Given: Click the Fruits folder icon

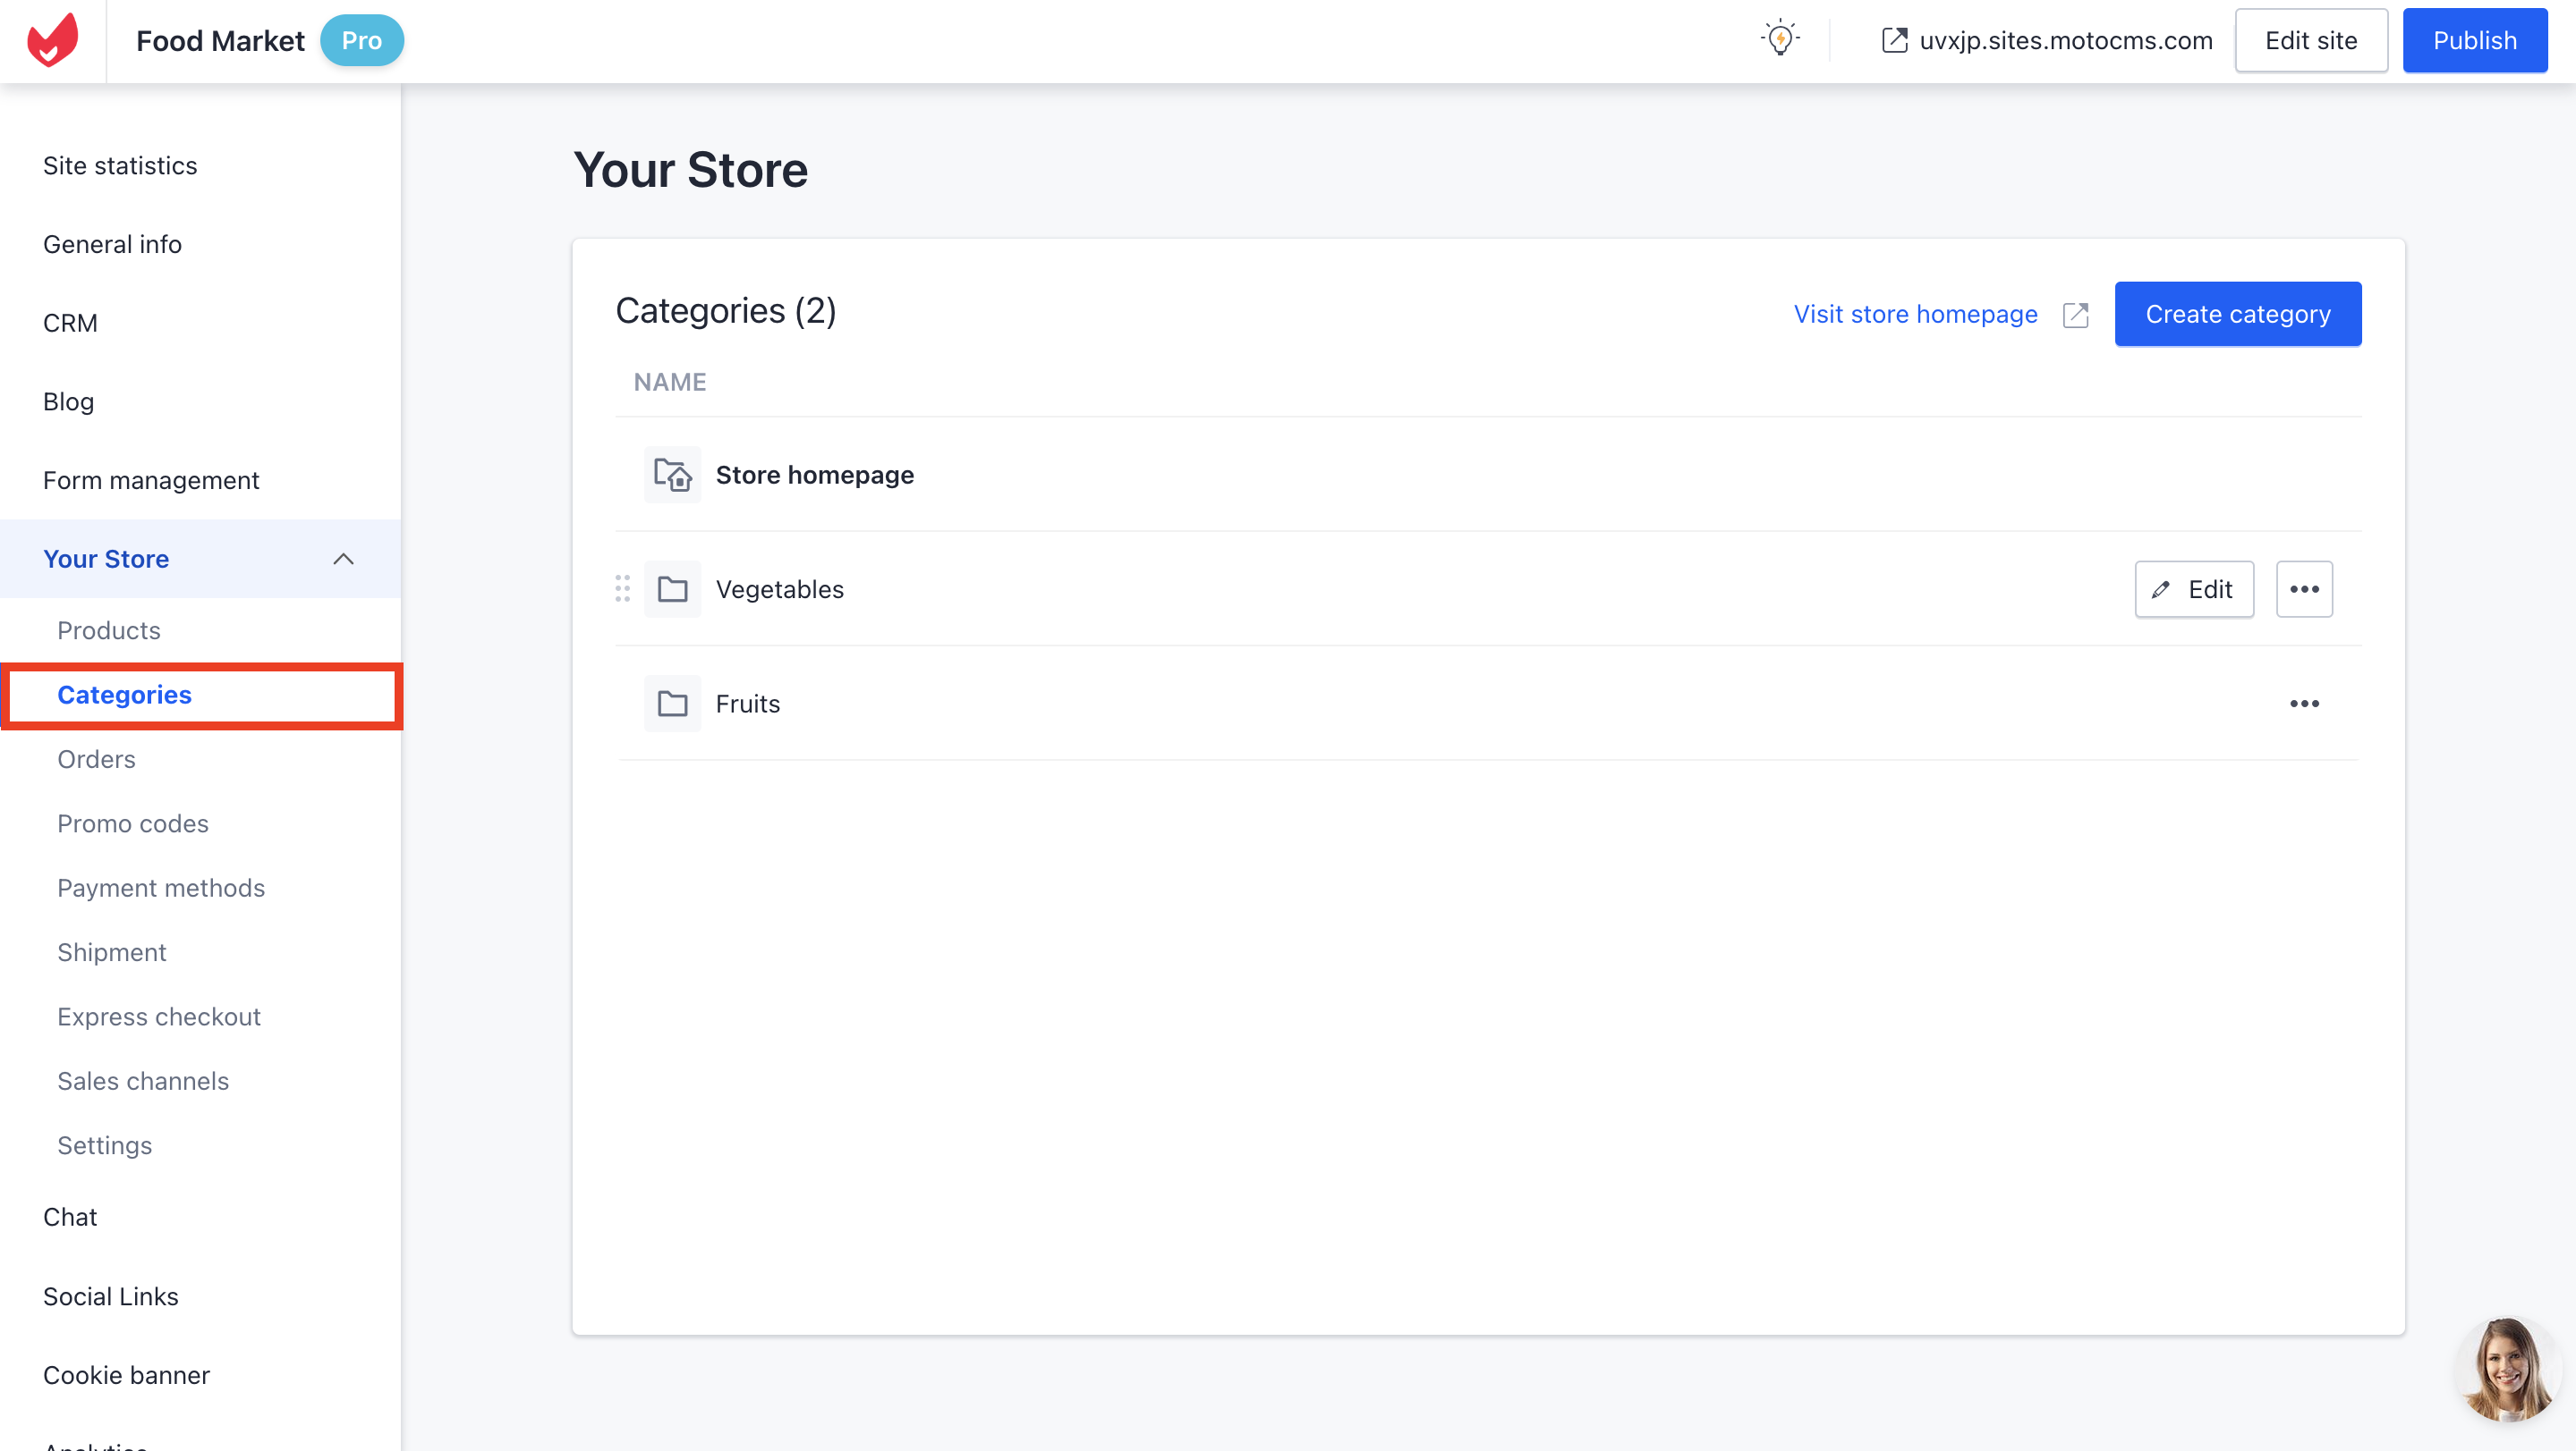Looking at the screenshot, I should click(672, 704).
